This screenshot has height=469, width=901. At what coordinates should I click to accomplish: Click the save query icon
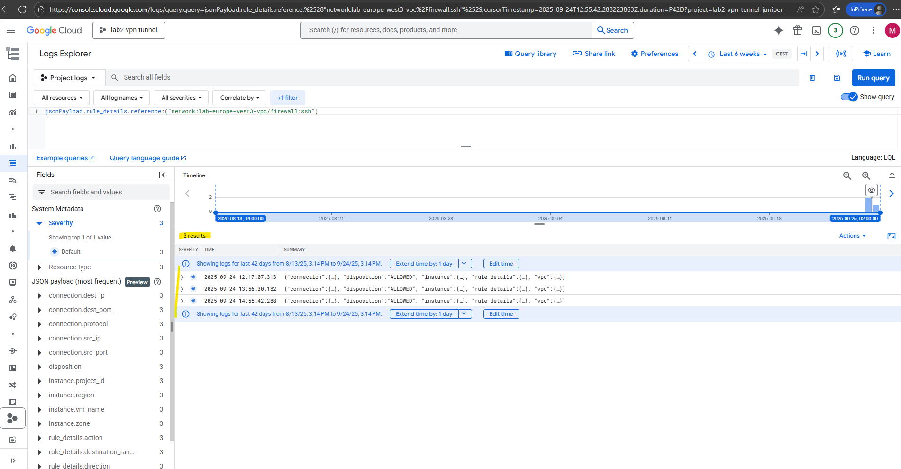[x=837, y=78]
